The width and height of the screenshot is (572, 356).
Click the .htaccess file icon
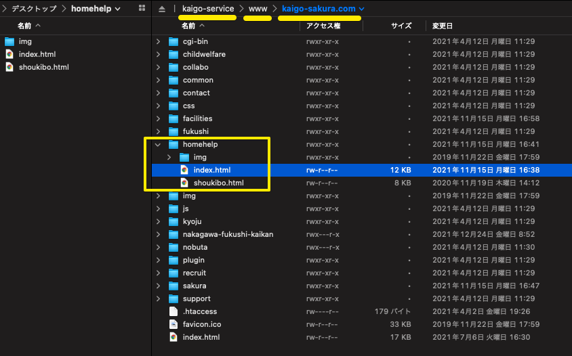point(173,311)
